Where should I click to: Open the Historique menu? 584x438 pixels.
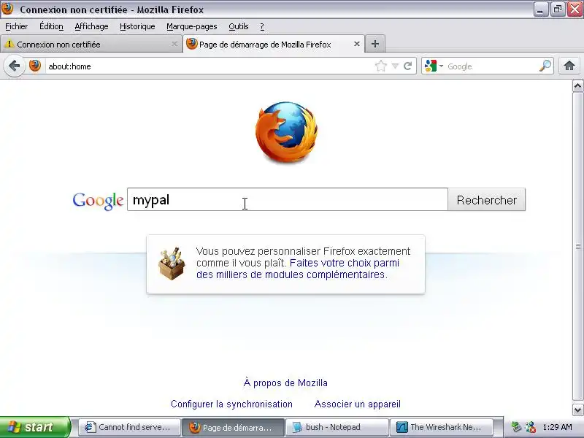point(137,26)
